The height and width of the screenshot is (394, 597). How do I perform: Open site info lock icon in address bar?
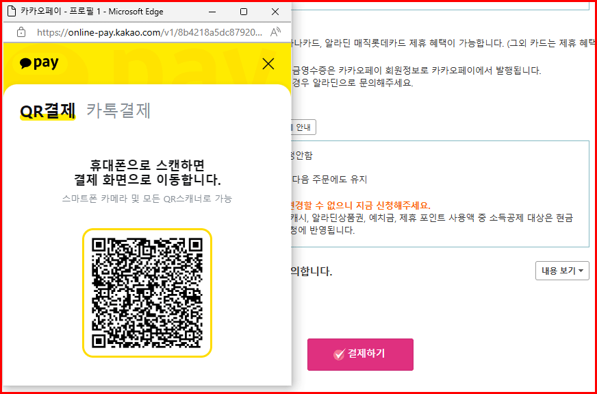22,32
